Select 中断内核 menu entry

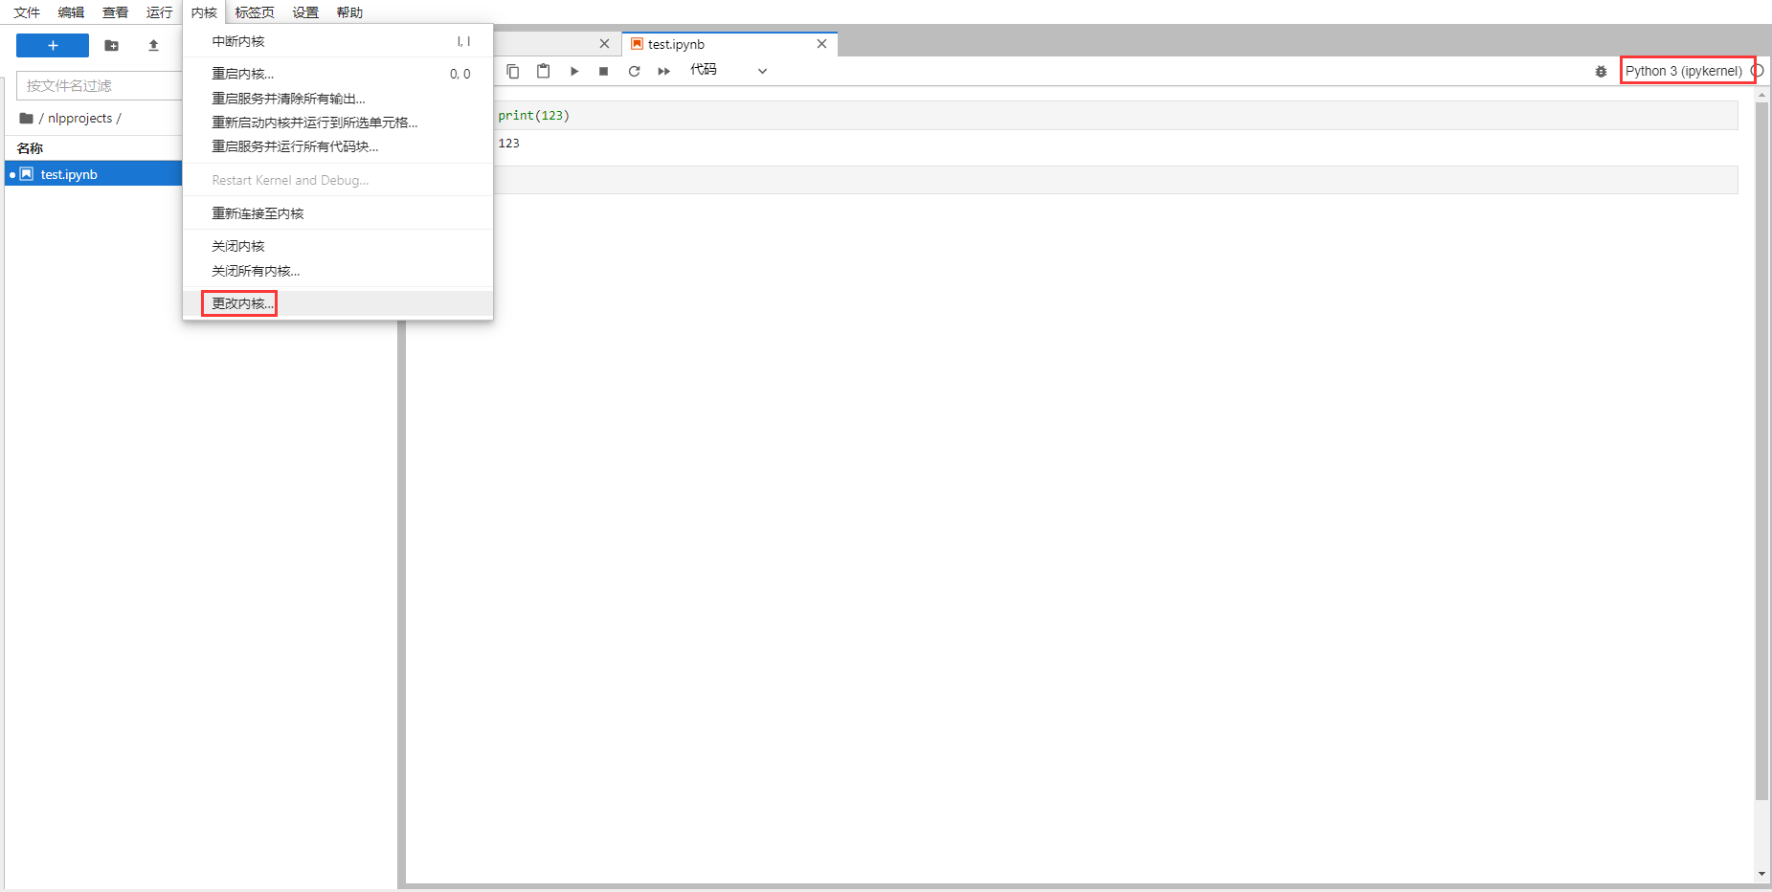pyautogui.click(x=338, y=41)
